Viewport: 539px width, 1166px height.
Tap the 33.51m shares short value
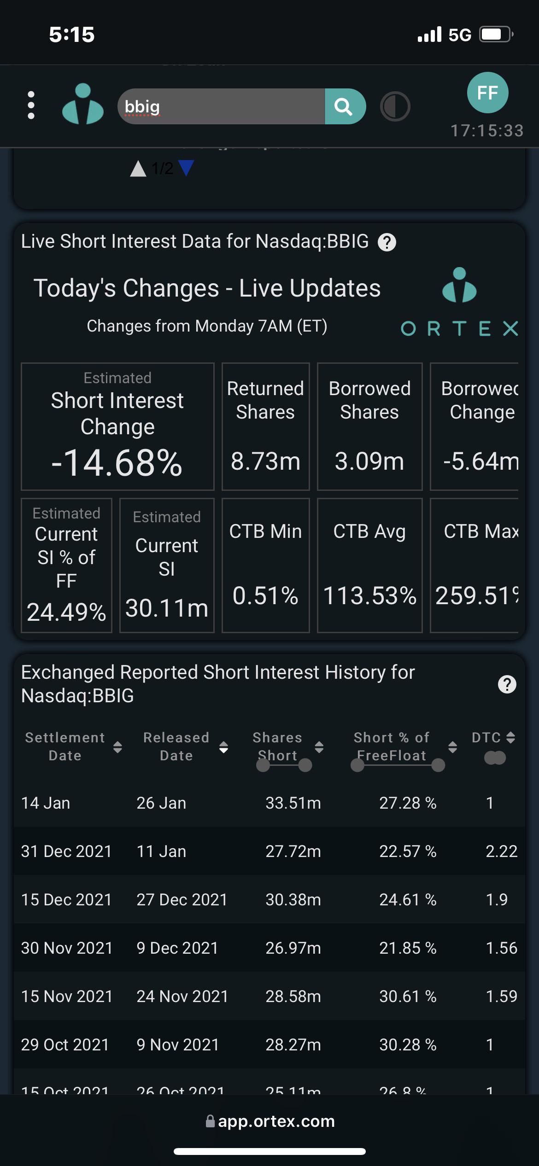pos(293,803)
